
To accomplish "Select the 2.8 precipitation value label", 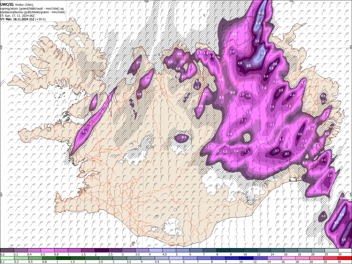I will click(x=240, y=63).
